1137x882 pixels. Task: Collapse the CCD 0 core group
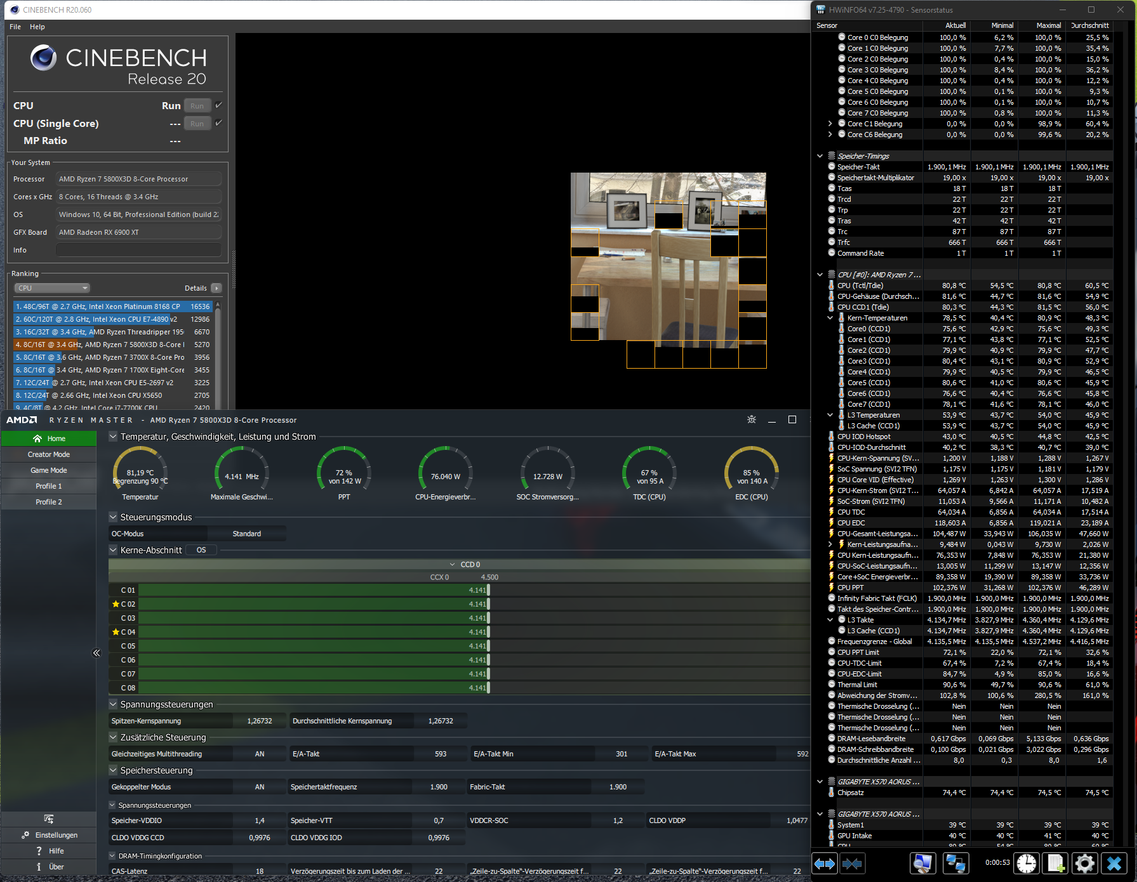tap(452, 565)
